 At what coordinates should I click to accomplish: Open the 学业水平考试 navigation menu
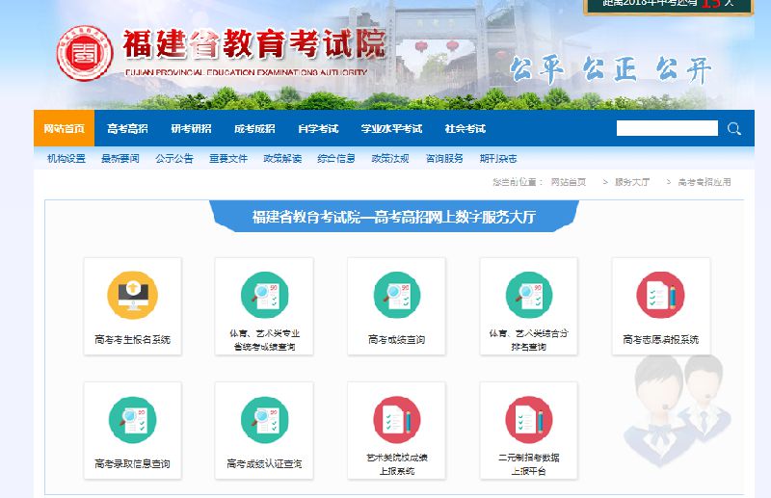tap(391, 129)
